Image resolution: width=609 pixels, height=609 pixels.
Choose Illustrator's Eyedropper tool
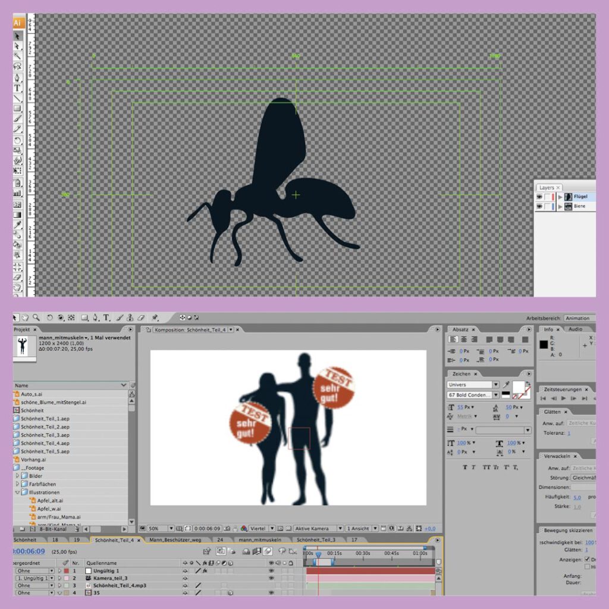pos(18,224)
